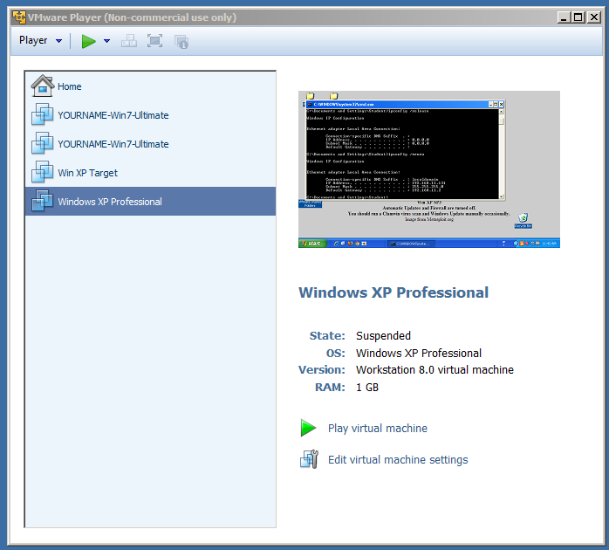Minimize the VMware Player window
Screen dimensions: 609x550
(x=564, y=17)
